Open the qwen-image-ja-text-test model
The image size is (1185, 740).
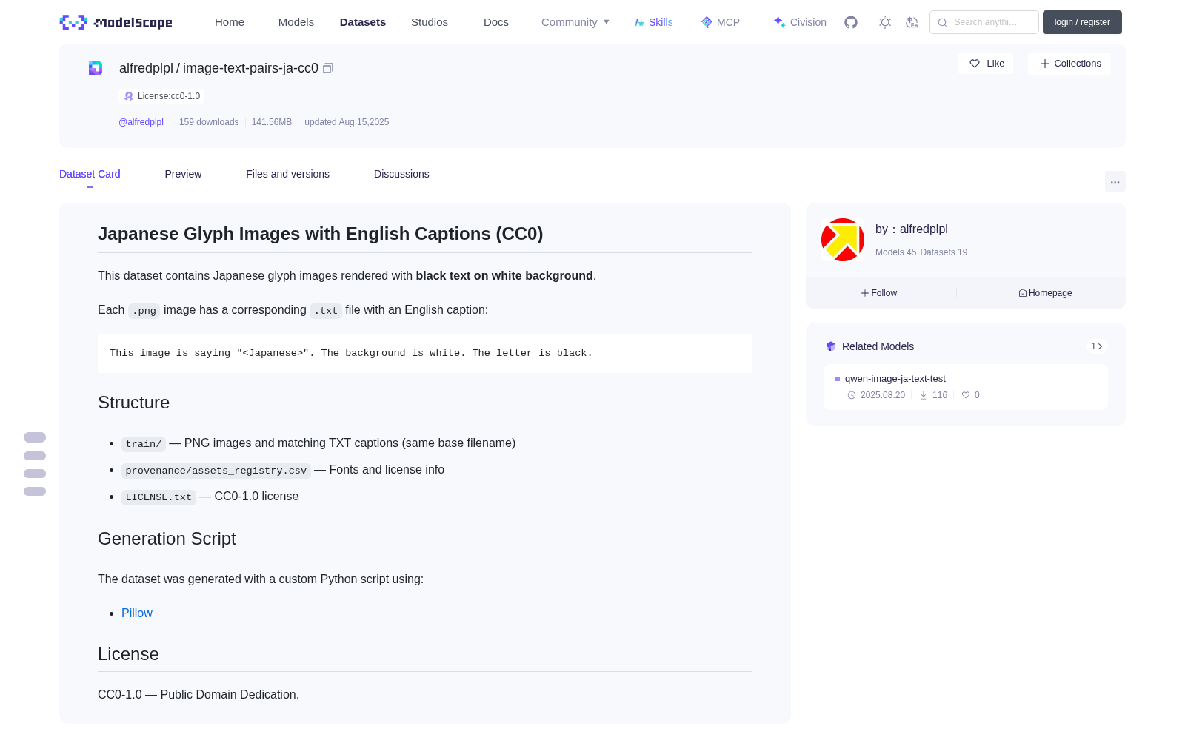[895, 379]
